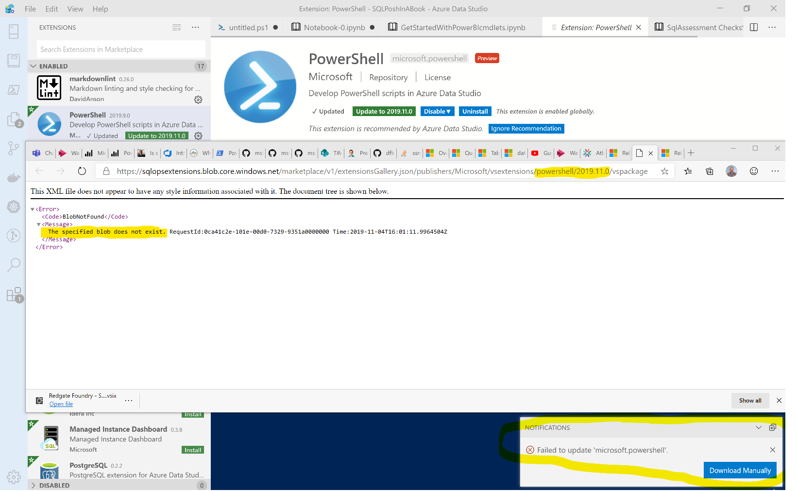Split the editor using the layout icon
797x491 pixels.
tap(753, 27)
